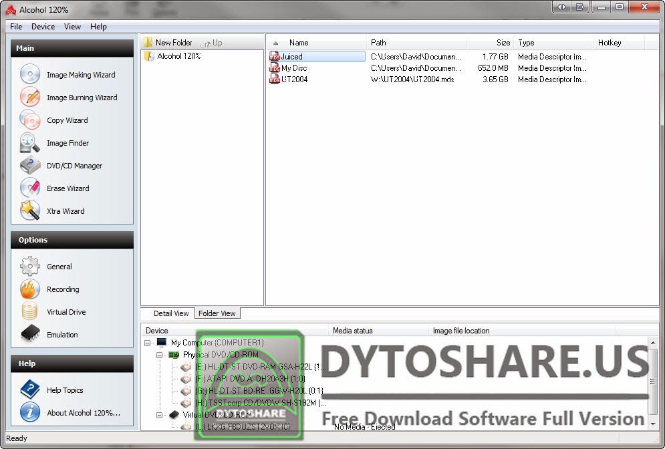Open the Xtra Wizard star icon
The image size is (665, 449).
coord(30,210)
